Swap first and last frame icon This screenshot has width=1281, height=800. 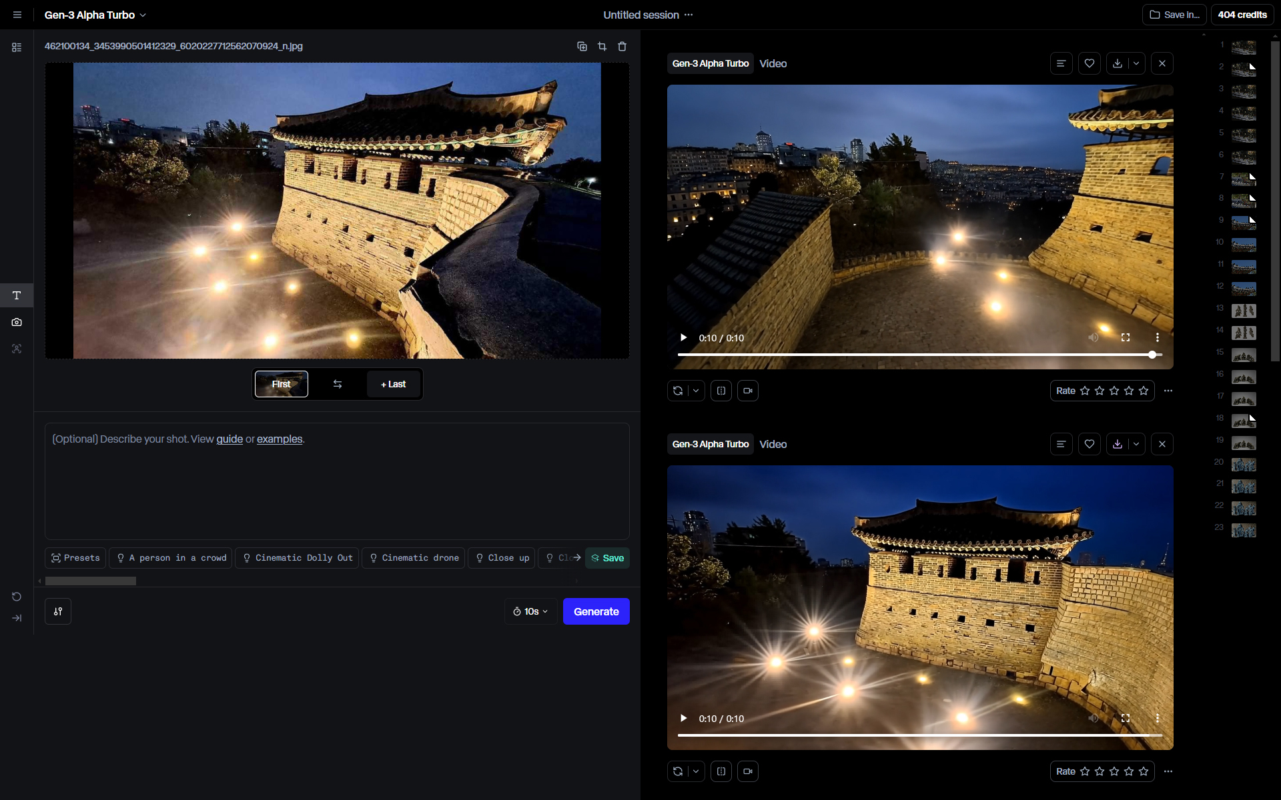tap(338, 384)
